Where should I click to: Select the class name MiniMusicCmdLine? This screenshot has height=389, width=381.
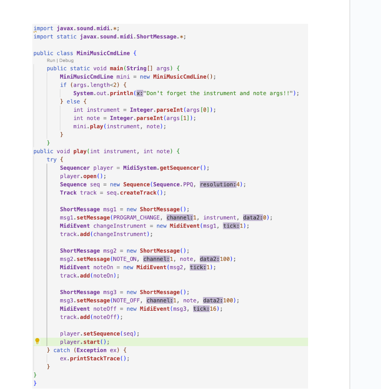103,53
